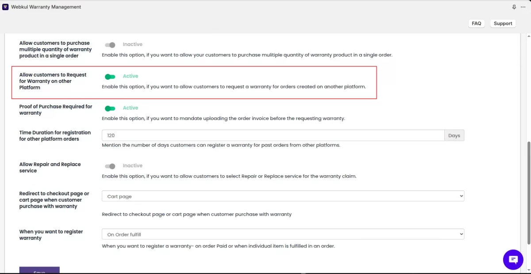
Task: Open the Support page
Action: [x=503, y=23]
